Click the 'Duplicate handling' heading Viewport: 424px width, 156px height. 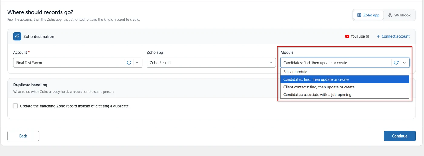(x=30, y=85)
